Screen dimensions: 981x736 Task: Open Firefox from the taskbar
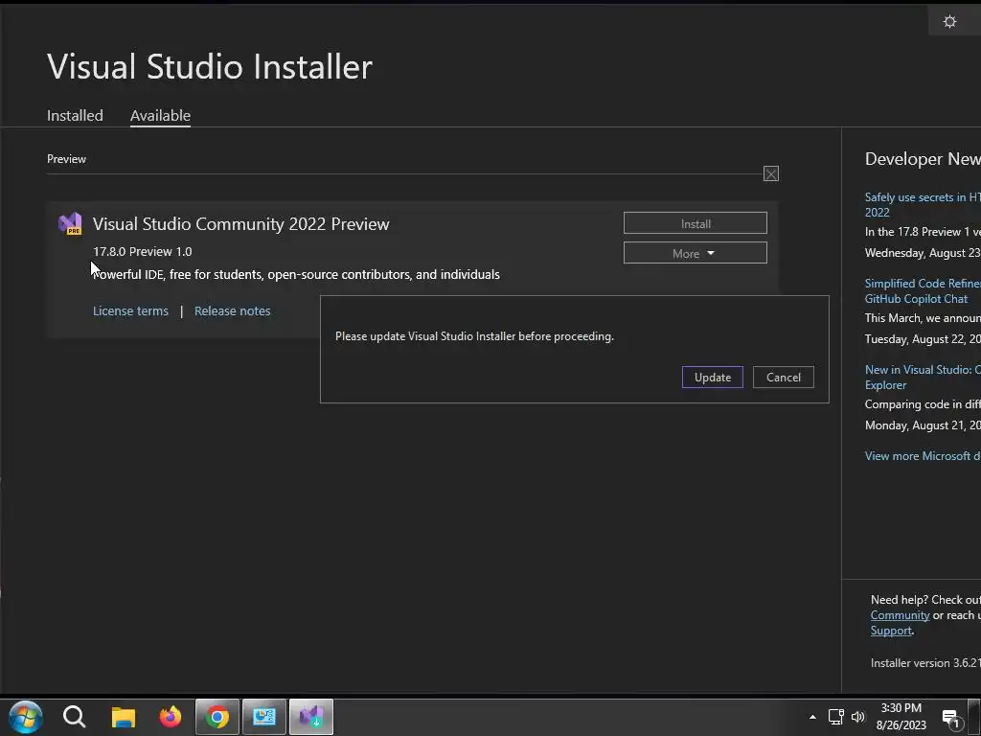point(171,717)
